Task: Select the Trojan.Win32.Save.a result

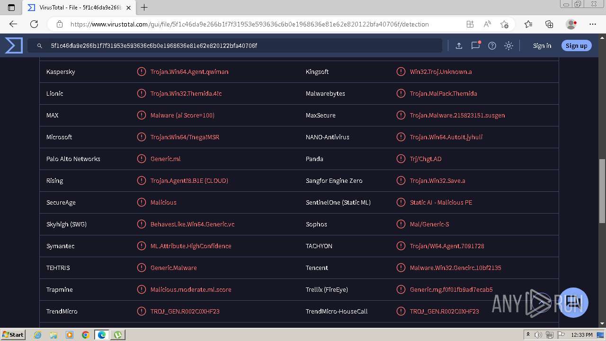Action: coord(437,180)
